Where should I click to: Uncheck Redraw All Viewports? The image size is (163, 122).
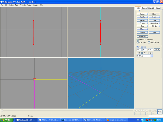(138, 40)
